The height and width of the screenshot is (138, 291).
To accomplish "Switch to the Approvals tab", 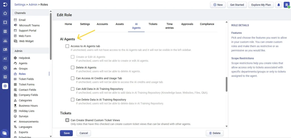I will 187,24.
